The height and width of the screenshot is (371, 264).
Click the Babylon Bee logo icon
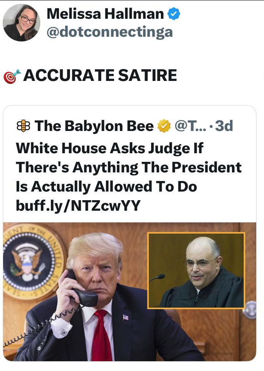23,126
